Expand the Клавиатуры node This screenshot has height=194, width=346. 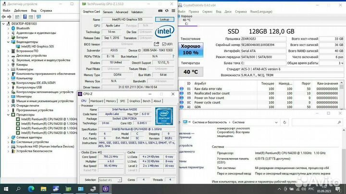click(x=8, y=69)
